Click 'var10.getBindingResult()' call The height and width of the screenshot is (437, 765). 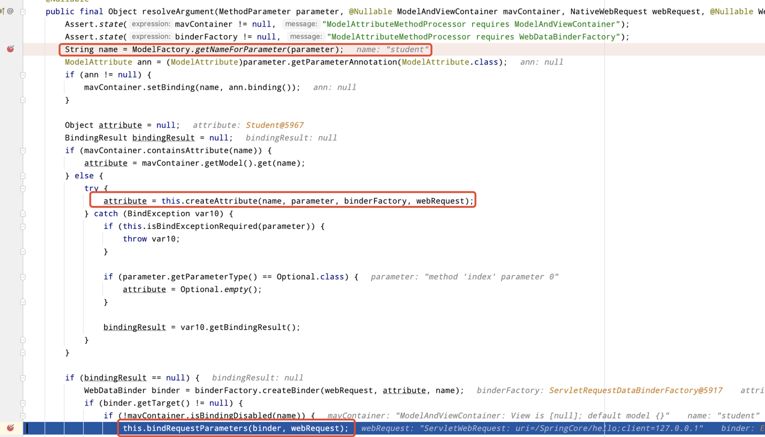tap(238, 327)
